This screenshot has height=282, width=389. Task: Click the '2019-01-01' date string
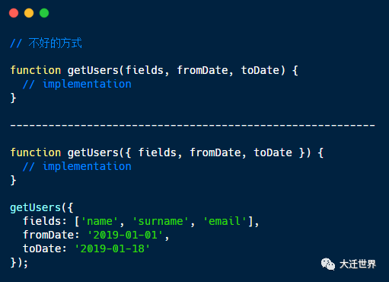coord(125,235)
